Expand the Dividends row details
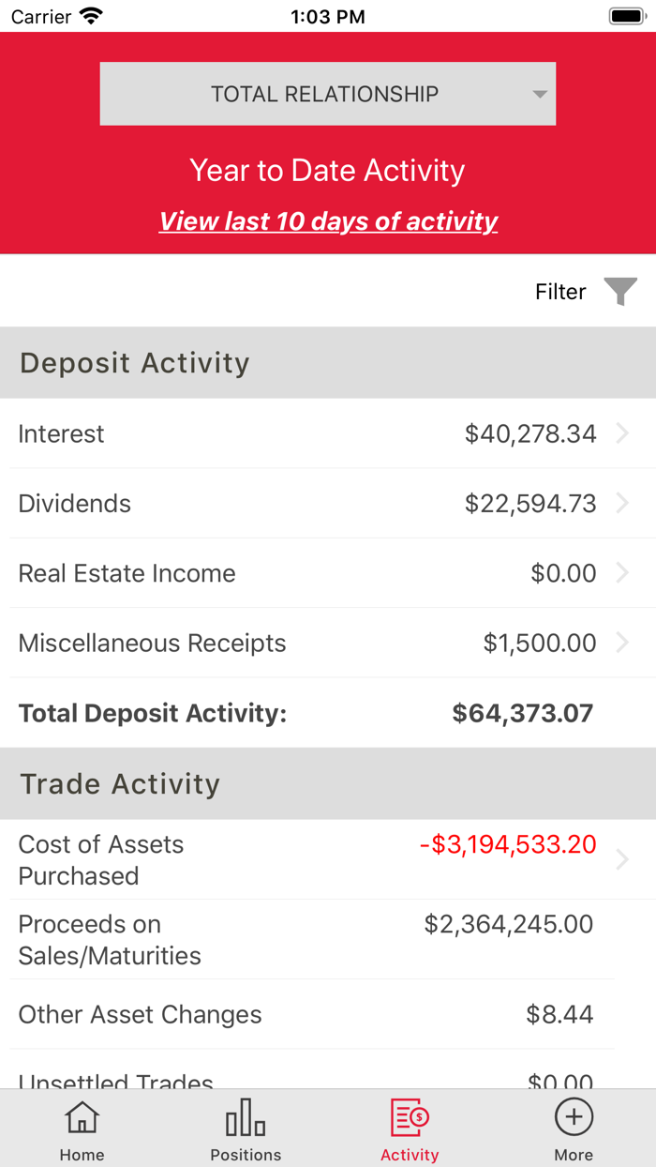Viewport: 656px width, 1167px height. 328,503
